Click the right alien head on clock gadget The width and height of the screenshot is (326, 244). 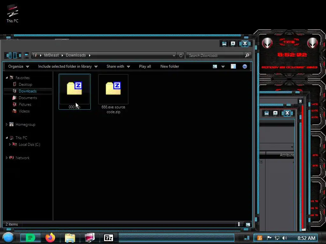313,43
